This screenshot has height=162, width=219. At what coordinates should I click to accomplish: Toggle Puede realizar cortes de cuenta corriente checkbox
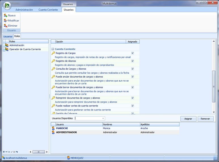tap(132, 106)
